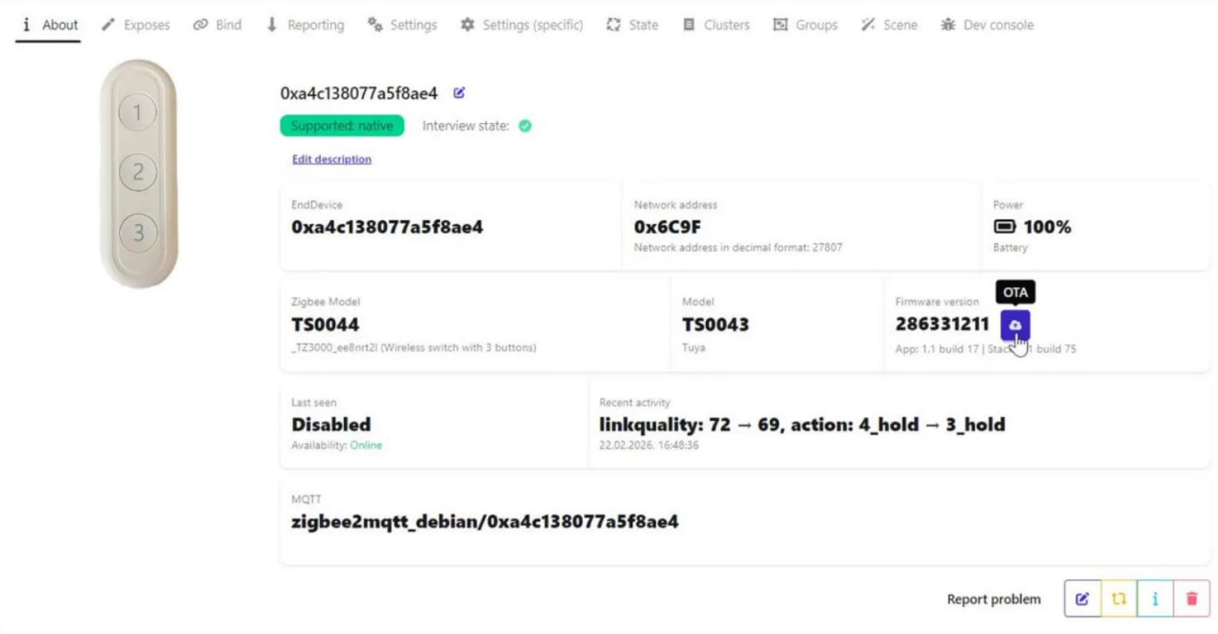Switch to the Bind tab
Viewport: 1218px width, 634px height.
217,25
